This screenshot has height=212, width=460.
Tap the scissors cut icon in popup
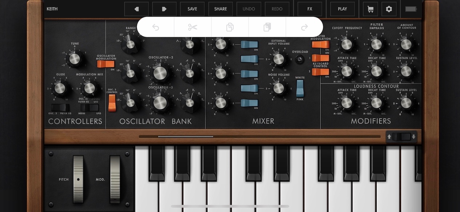pyautogui.click(x=193, y=27)
